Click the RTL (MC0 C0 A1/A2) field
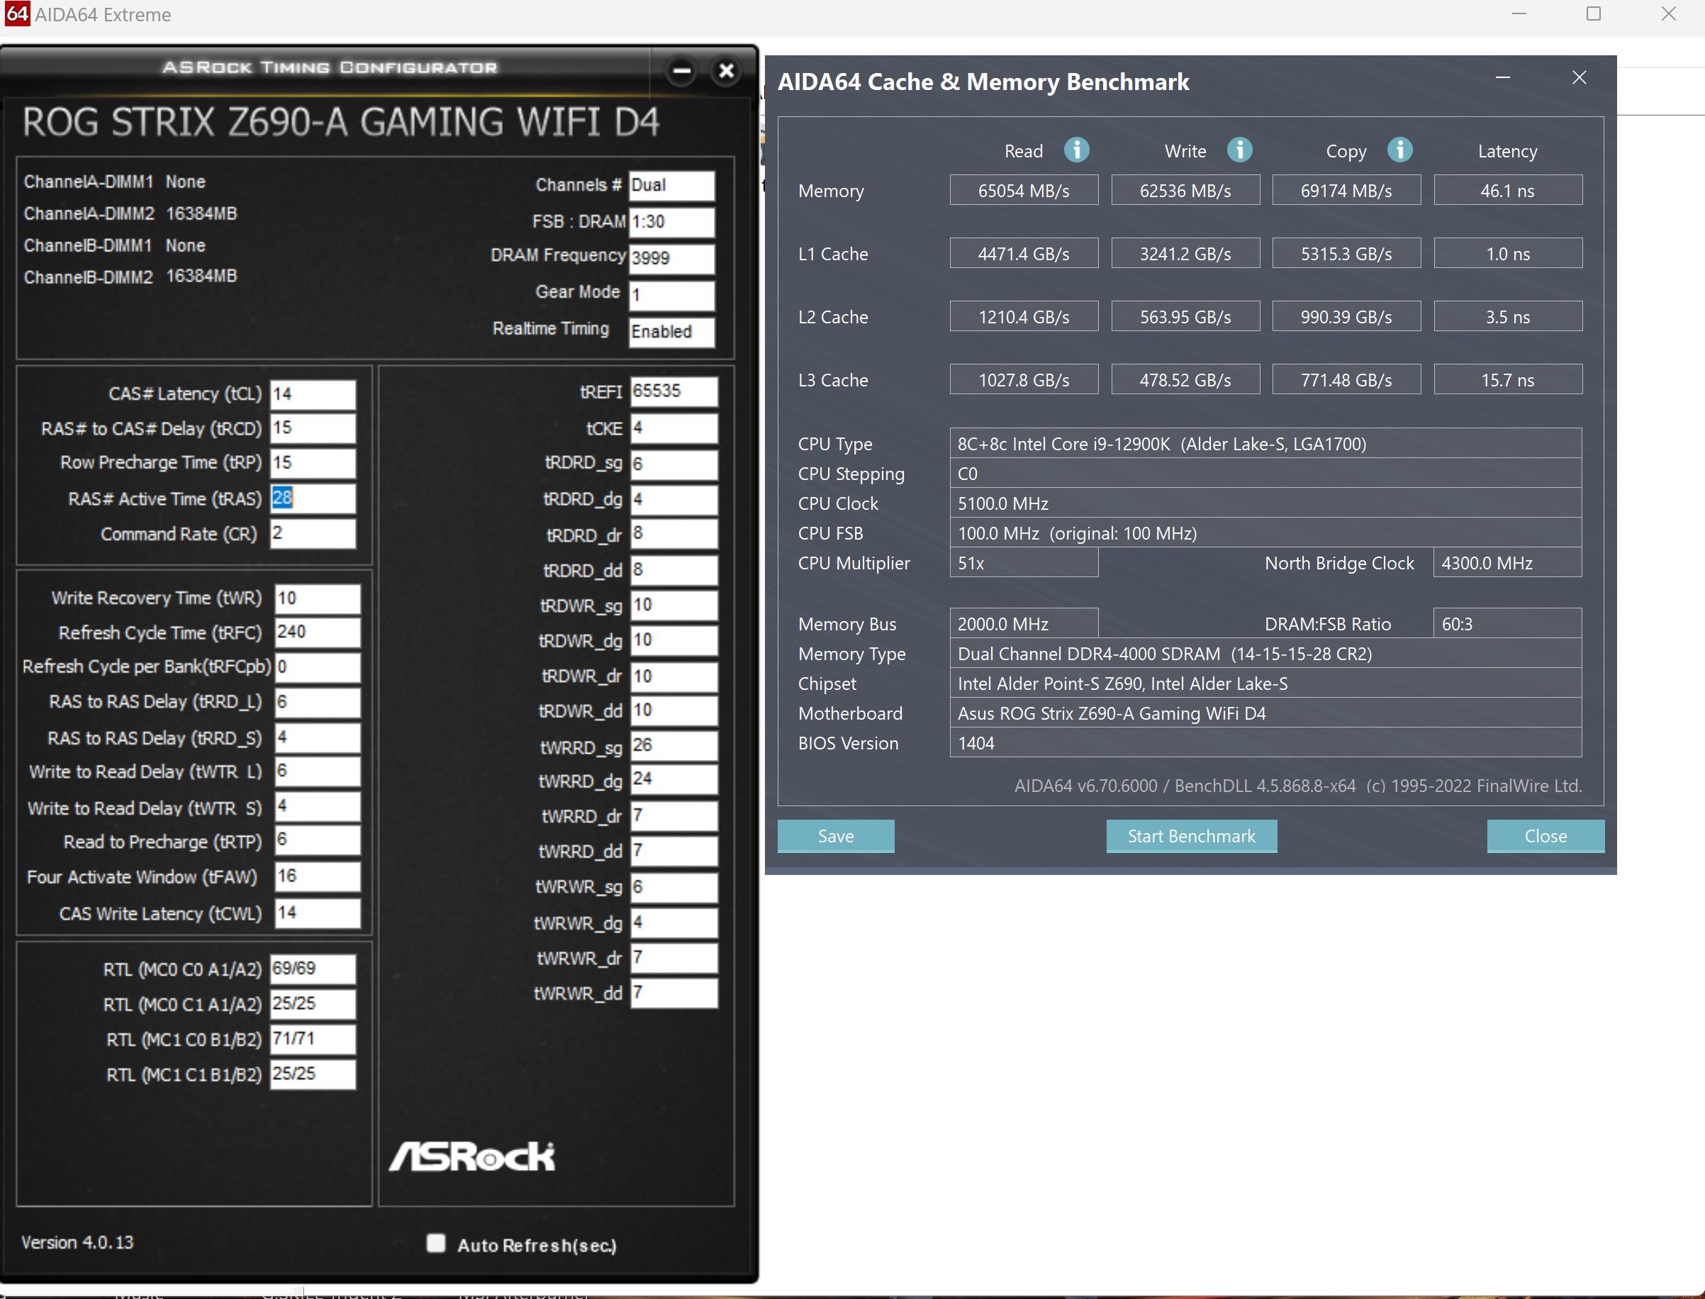The image size is (1705, 1299). pos(312,969)
